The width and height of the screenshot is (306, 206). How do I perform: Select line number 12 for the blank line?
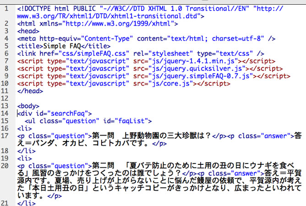click(x=5, y=98)
